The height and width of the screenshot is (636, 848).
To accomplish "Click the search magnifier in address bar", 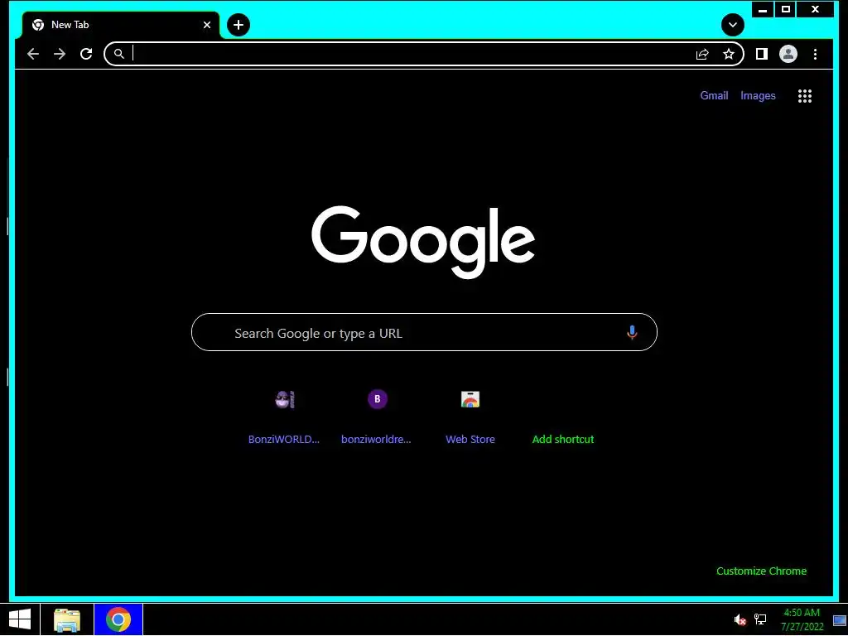I will coord(119,54).
